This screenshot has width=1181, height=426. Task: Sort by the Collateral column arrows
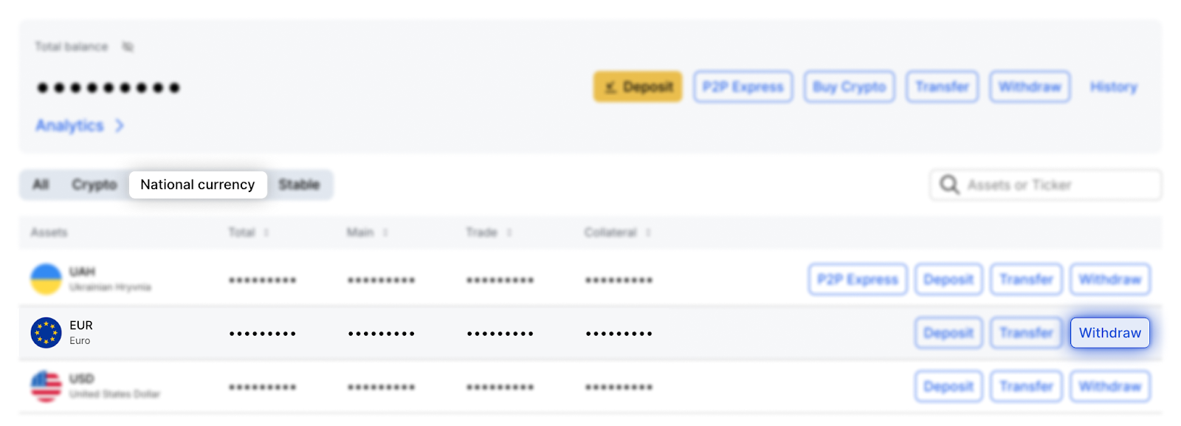(648, 233)
